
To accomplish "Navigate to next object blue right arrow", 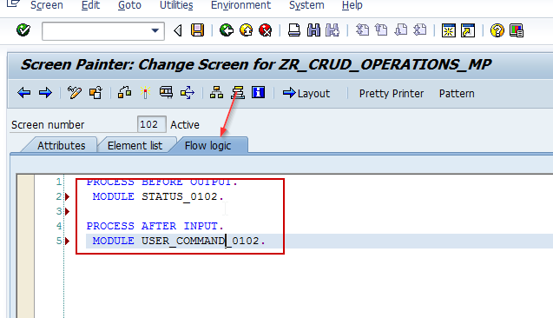I will (45, 93).
